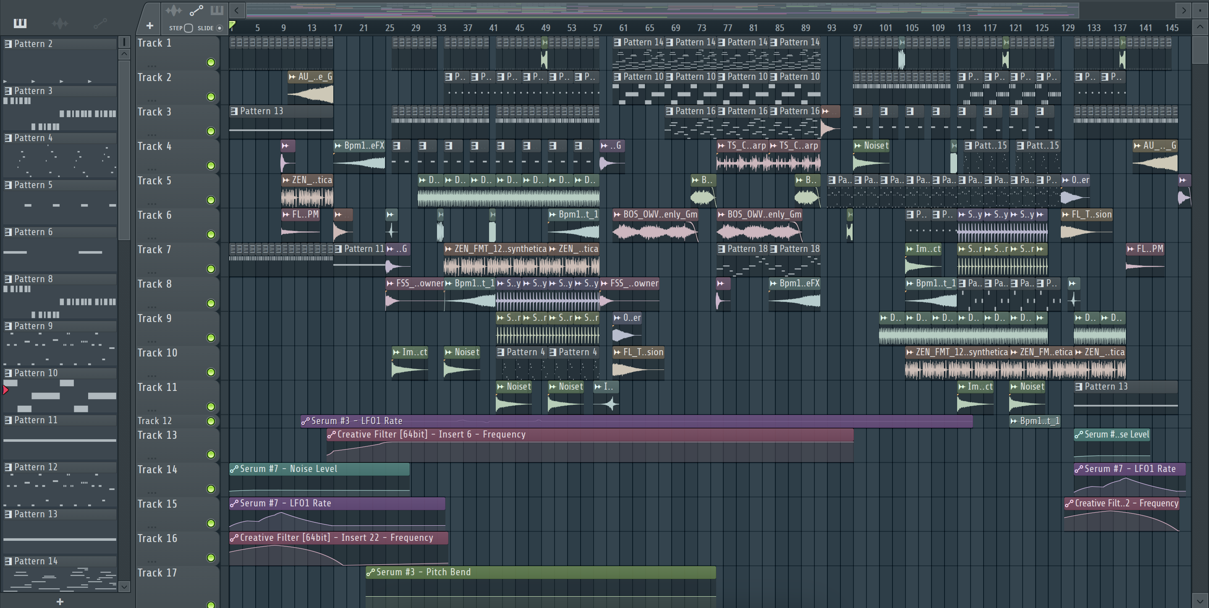1209x608 pixels.
Task: Mute Track 16 using its green LED
Action: click(x=211, y=558)
